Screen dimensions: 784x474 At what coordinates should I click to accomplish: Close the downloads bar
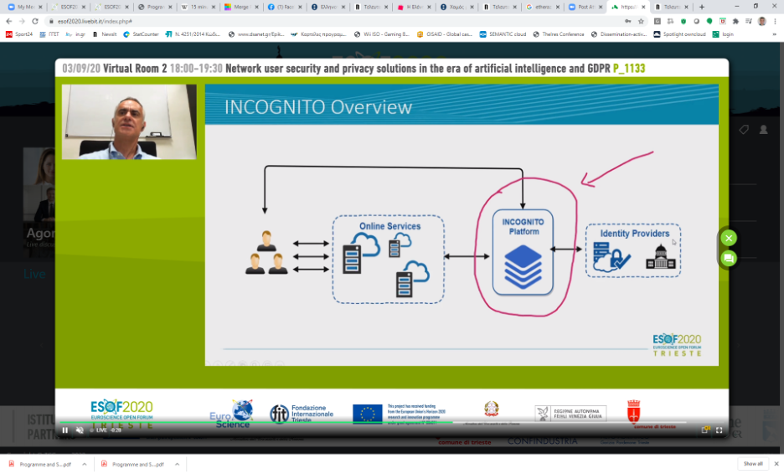(x=776, y=464)
